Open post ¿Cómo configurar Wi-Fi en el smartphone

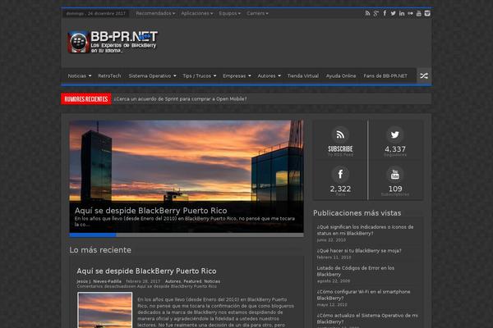pos(363,294)
